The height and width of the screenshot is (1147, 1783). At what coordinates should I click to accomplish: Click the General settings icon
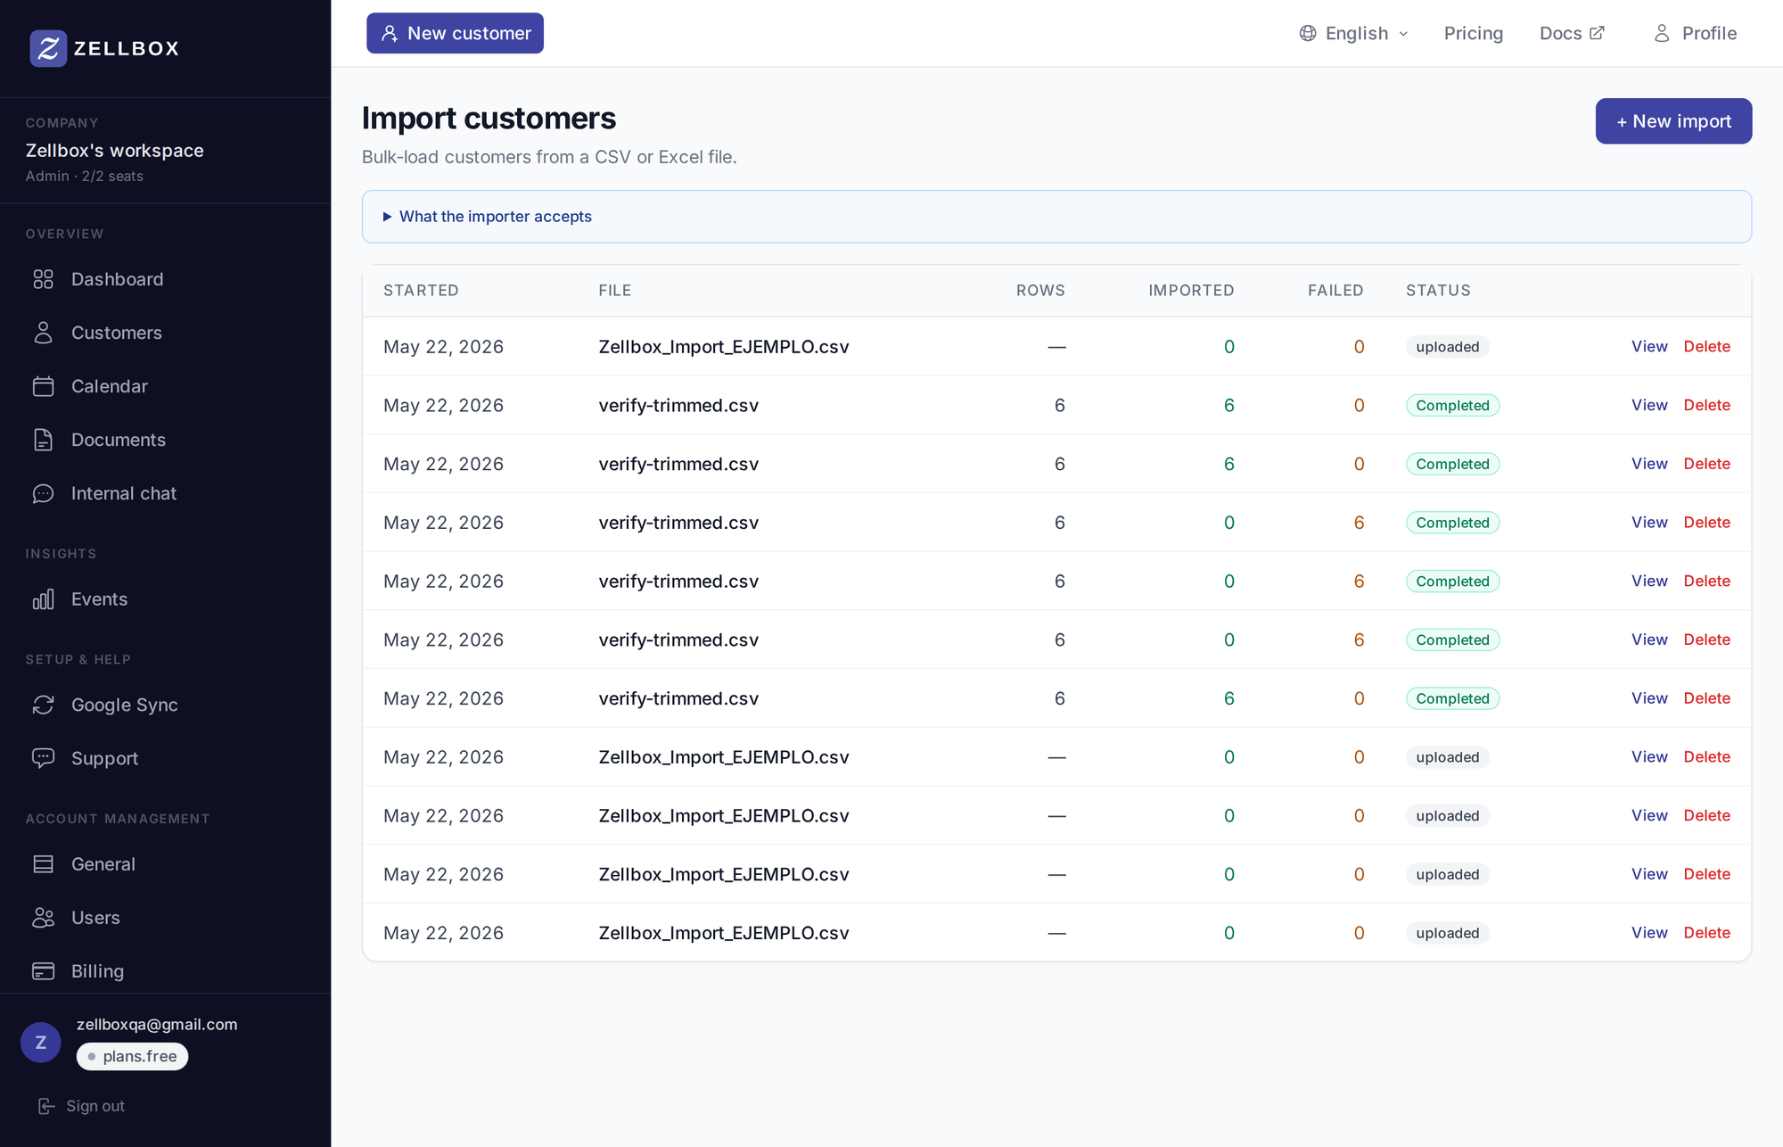(x=43, y=864)
